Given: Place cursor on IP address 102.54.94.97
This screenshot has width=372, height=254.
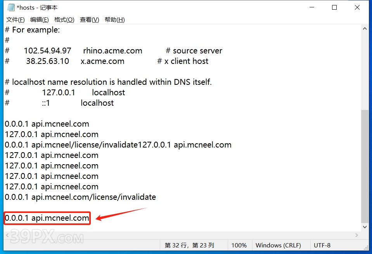Looking at the screenshot, I should [47, 51].
